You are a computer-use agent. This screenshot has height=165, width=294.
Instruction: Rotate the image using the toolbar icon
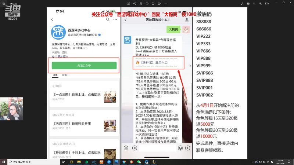point(135,4)
